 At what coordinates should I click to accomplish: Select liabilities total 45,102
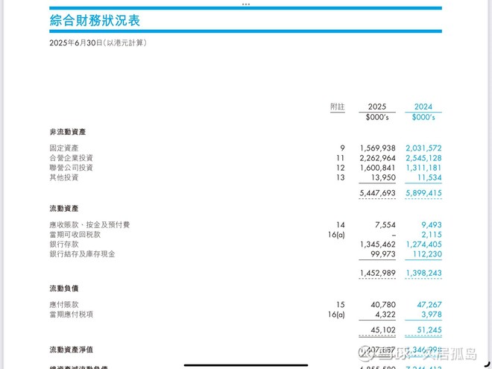383,329
